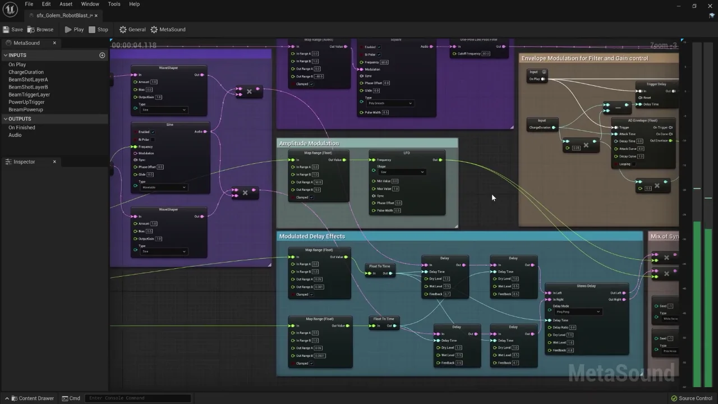
Task: Open the Cmd console selector
Action: pos(71,398)
